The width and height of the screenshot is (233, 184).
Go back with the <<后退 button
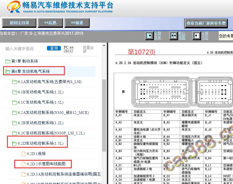pos(50,23)
